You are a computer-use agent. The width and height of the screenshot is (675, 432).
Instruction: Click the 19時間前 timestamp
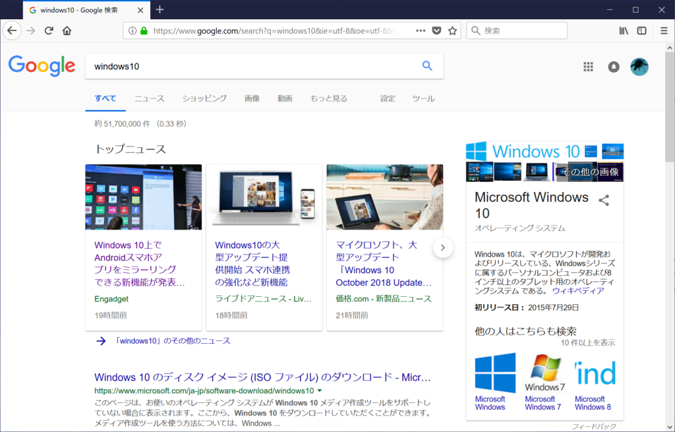[x=111, y=315]
